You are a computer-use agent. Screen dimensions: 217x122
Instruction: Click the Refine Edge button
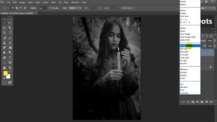[127, 8]
